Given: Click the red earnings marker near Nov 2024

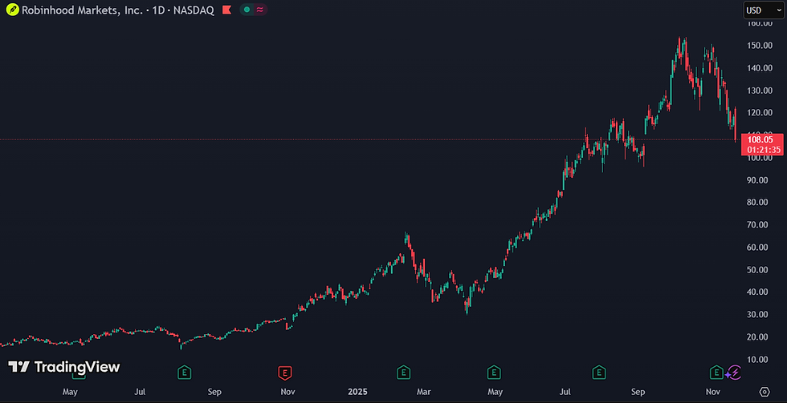Looking at the screenshot, I should [x=285, y=373].
